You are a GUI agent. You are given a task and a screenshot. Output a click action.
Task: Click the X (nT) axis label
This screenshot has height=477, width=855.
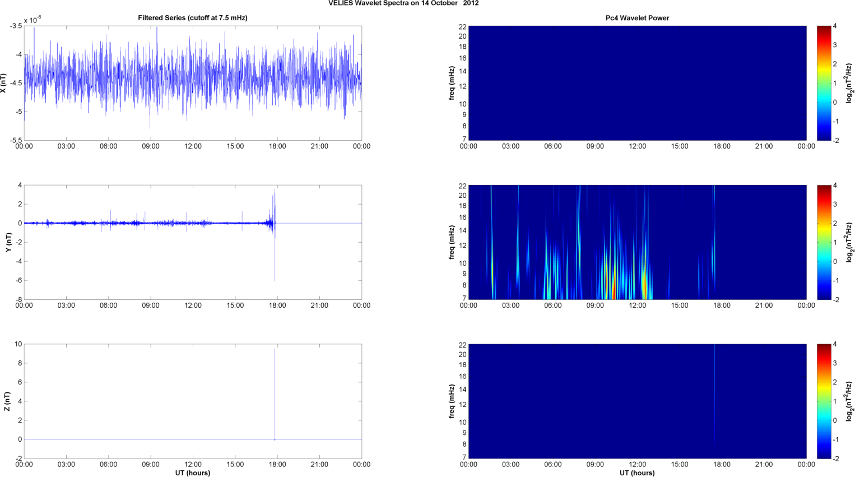4,83
